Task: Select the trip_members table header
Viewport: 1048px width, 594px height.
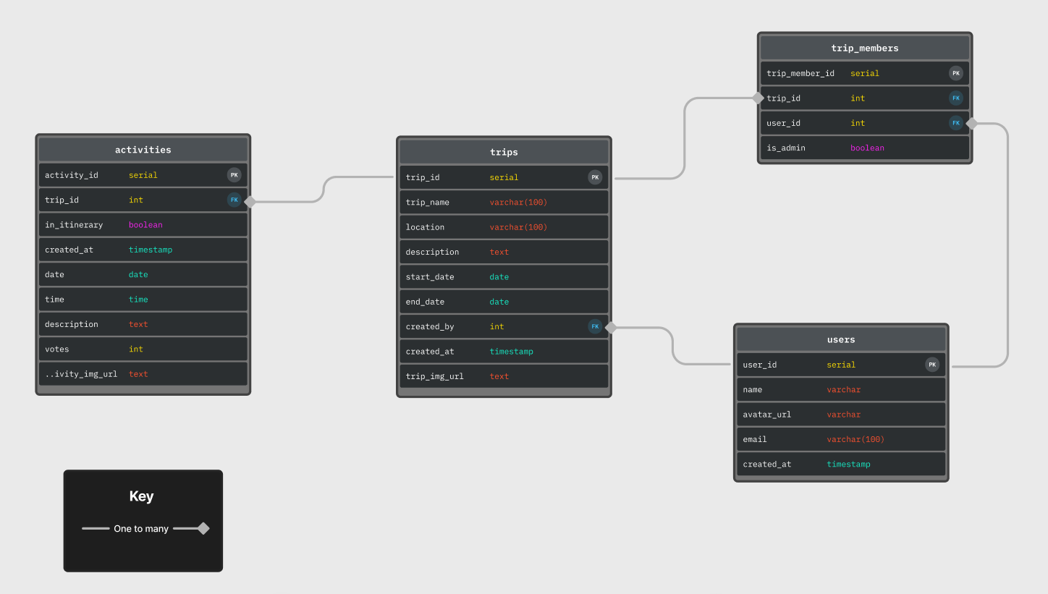Action: [864, 48]
